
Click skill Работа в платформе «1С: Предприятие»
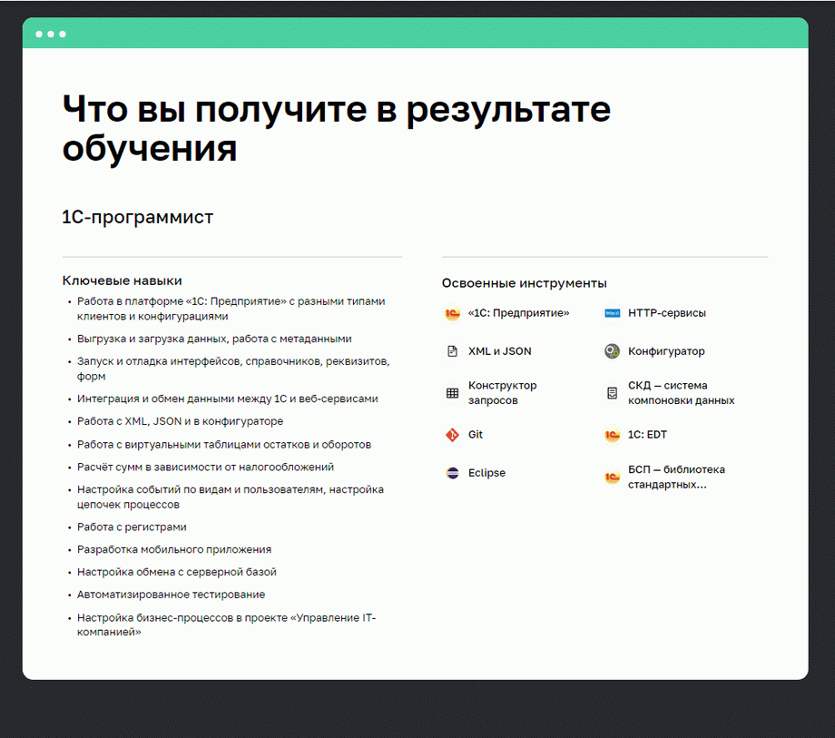click(231, 309)
